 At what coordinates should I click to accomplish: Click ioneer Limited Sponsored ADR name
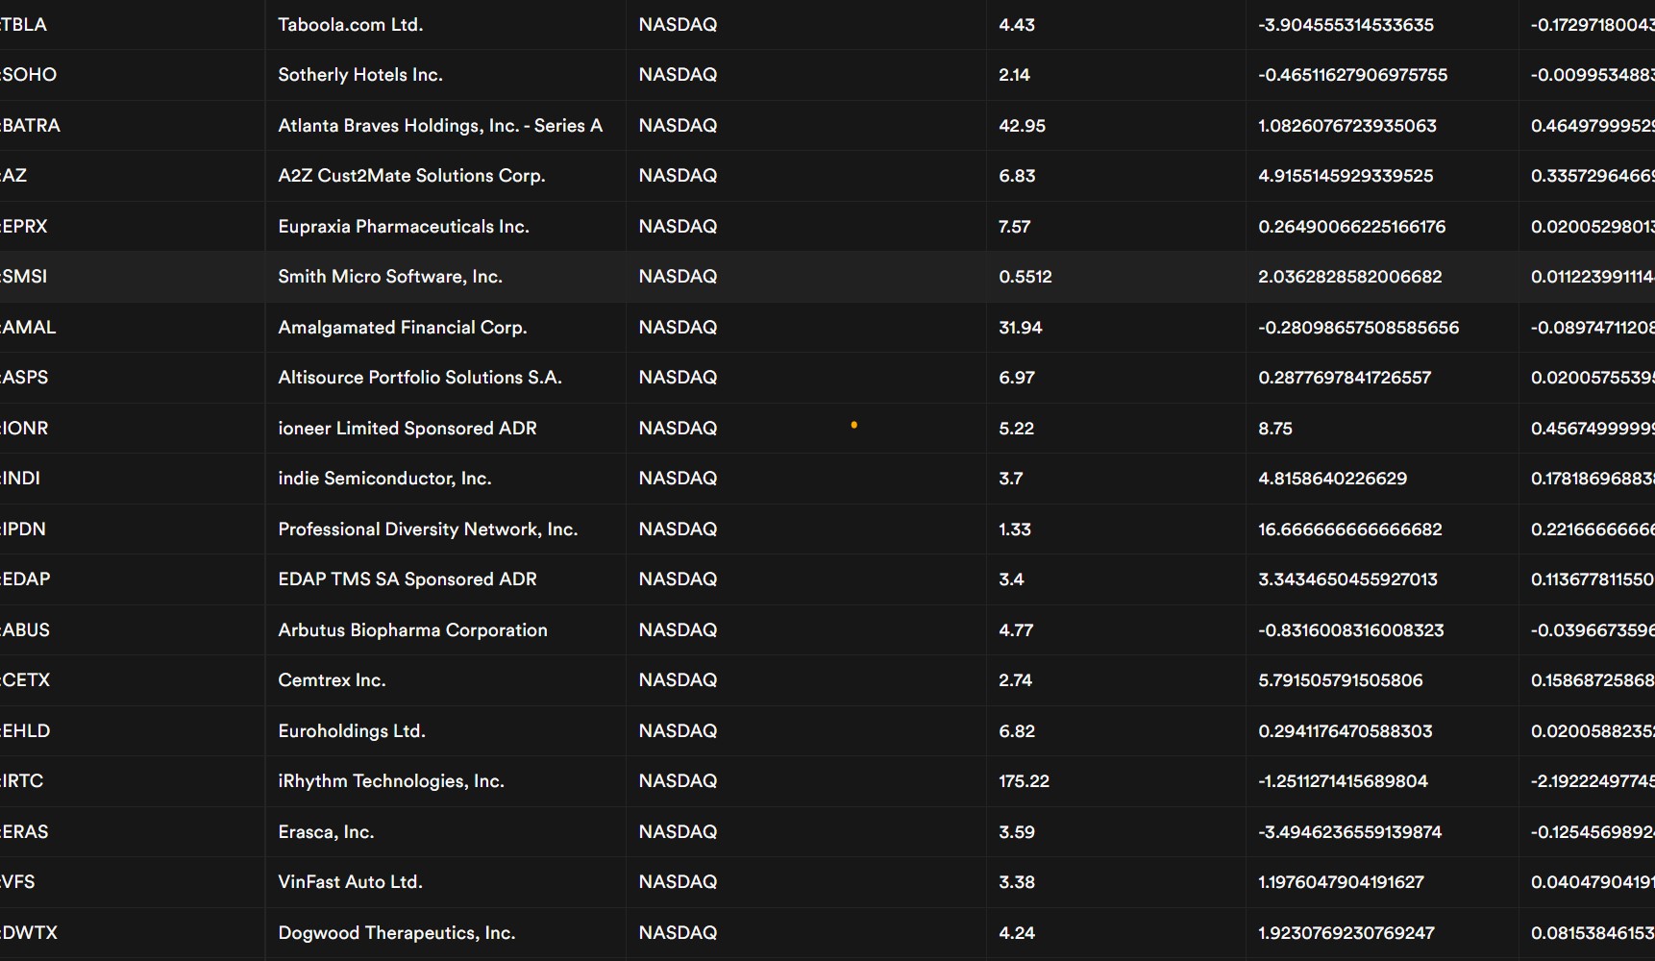click(408, 429)
